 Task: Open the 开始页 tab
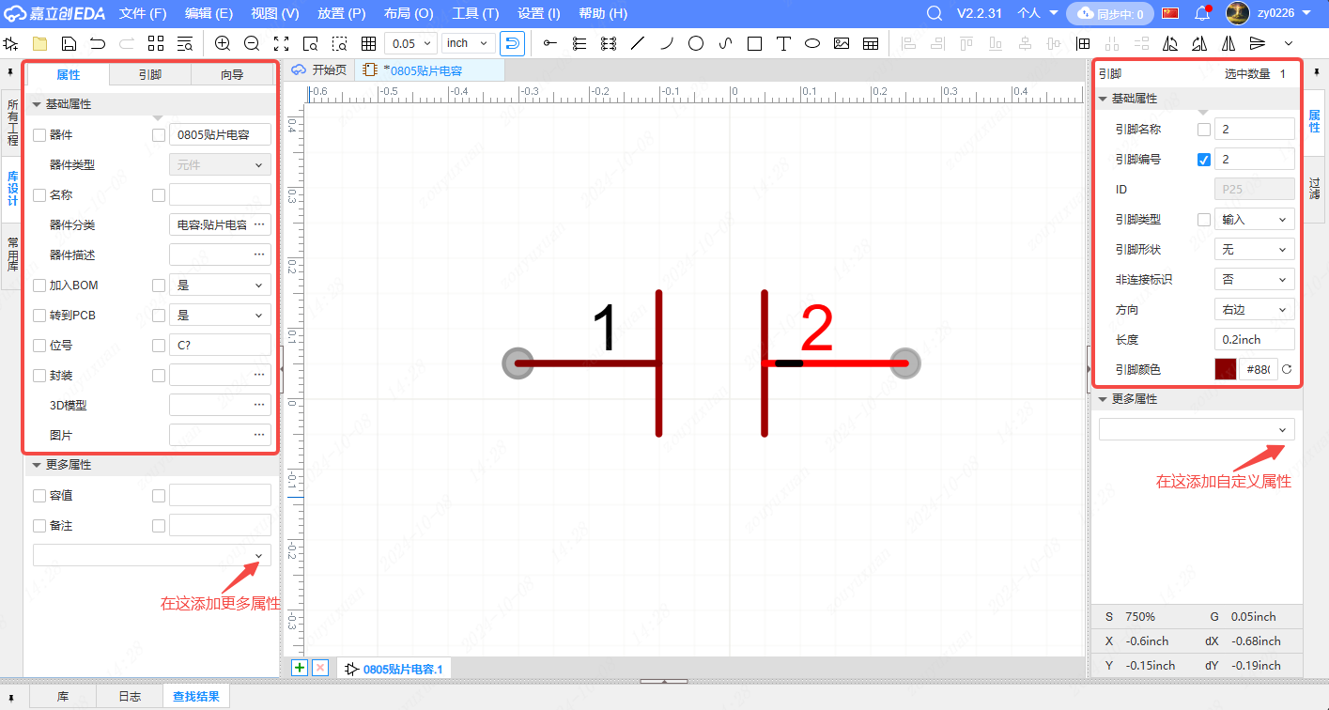(320, 70)
